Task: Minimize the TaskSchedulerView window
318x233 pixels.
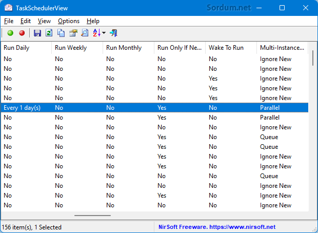Action: click(x=259, y=8)
